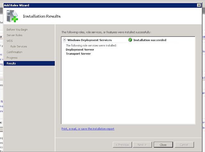Select the Confirmation step

pos(14,52)
